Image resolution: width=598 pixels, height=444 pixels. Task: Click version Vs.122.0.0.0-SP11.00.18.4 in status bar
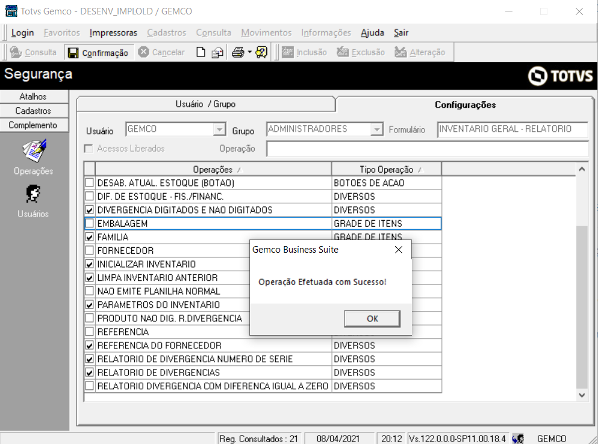click(457, 439)
